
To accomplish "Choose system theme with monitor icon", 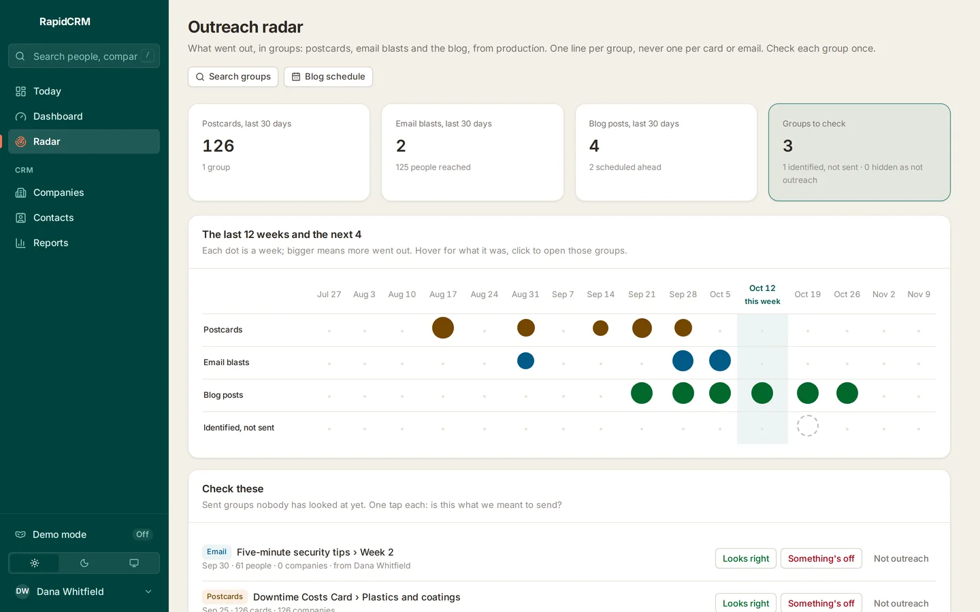I will click(x=134, y=563).
